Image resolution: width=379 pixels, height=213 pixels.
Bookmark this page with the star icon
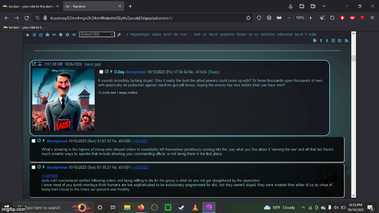(x=248, y=18)
